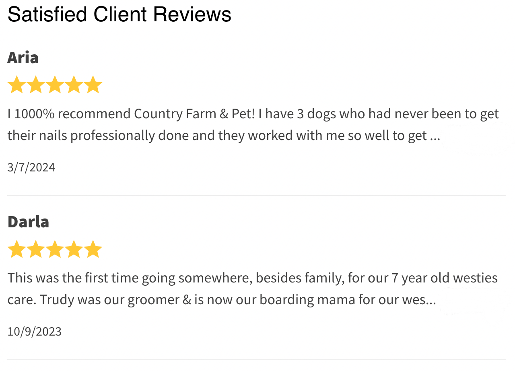Expand Aria's truncated review at the ellipsis
515x371 pixels.
click(x=435, y=136)
